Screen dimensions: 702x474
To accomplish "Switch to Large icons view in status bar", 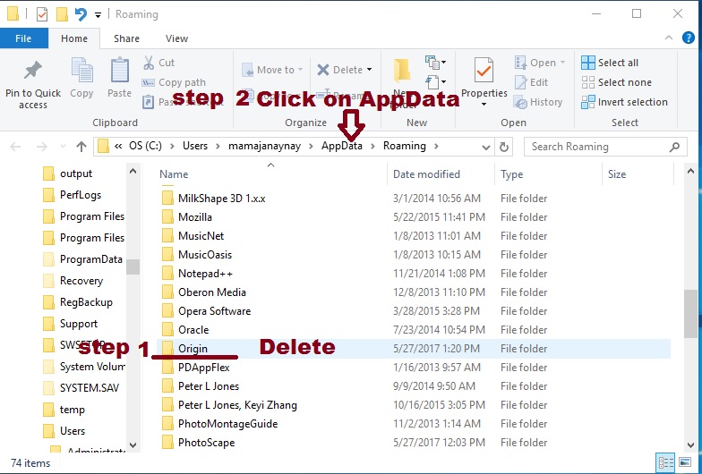I will [x=684, y=463].
